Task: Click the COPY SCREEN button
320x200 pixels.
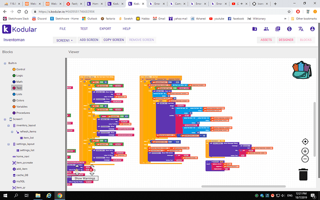Action: pyautogui.click(x=114, y=40)
